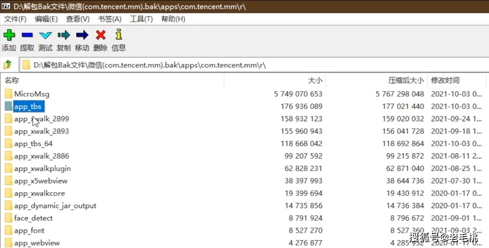Click the app_xwalk_2899 modified date 2021-09-24
The image size is (489, 248).
456,119
